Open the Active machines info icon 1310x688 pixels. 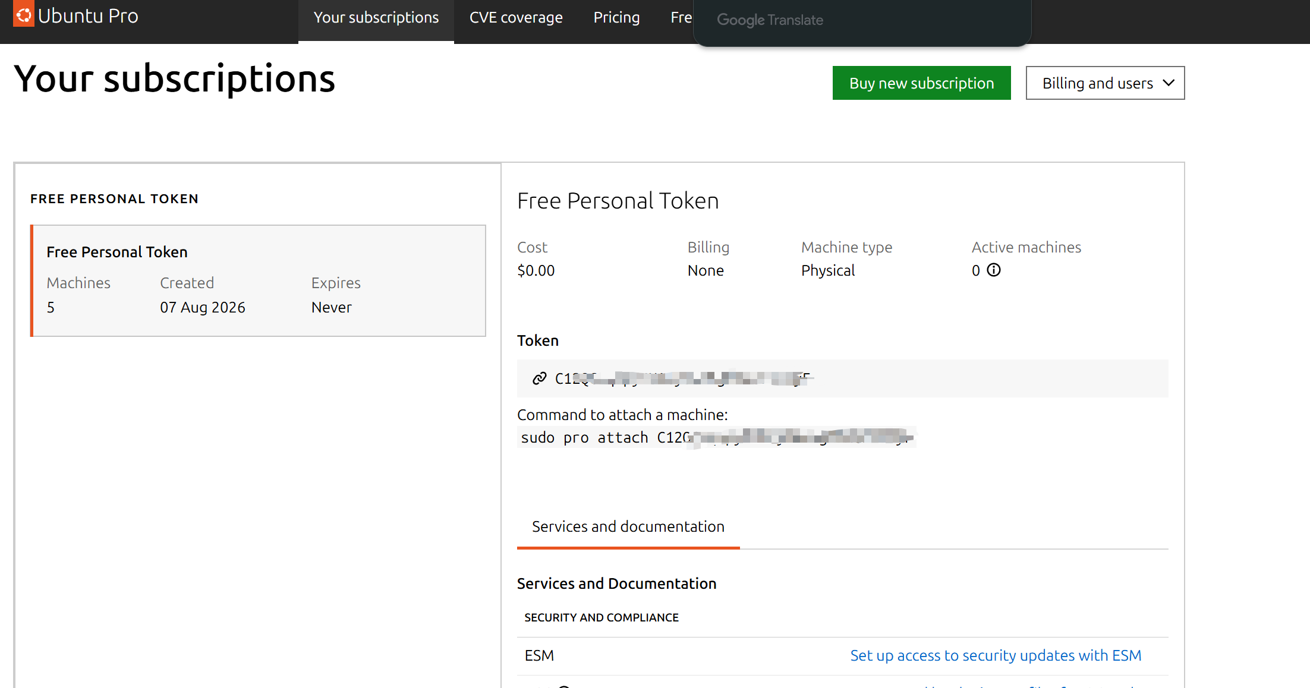[x=994, y=270]
